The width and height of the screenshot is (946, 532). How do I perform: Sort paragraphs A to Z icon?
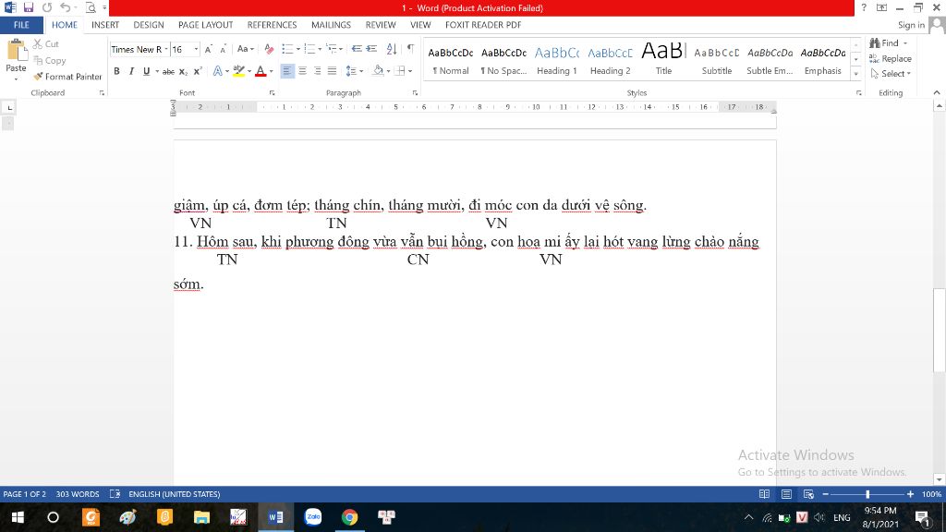click(392, 49)
